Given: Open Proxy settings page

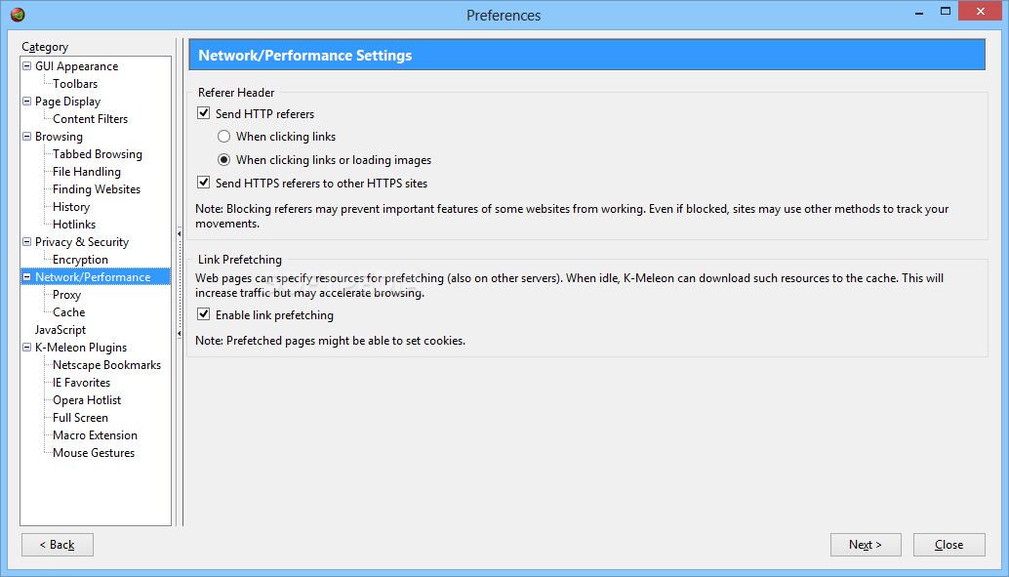Looking at the screenshot, I should coord(66,295).
